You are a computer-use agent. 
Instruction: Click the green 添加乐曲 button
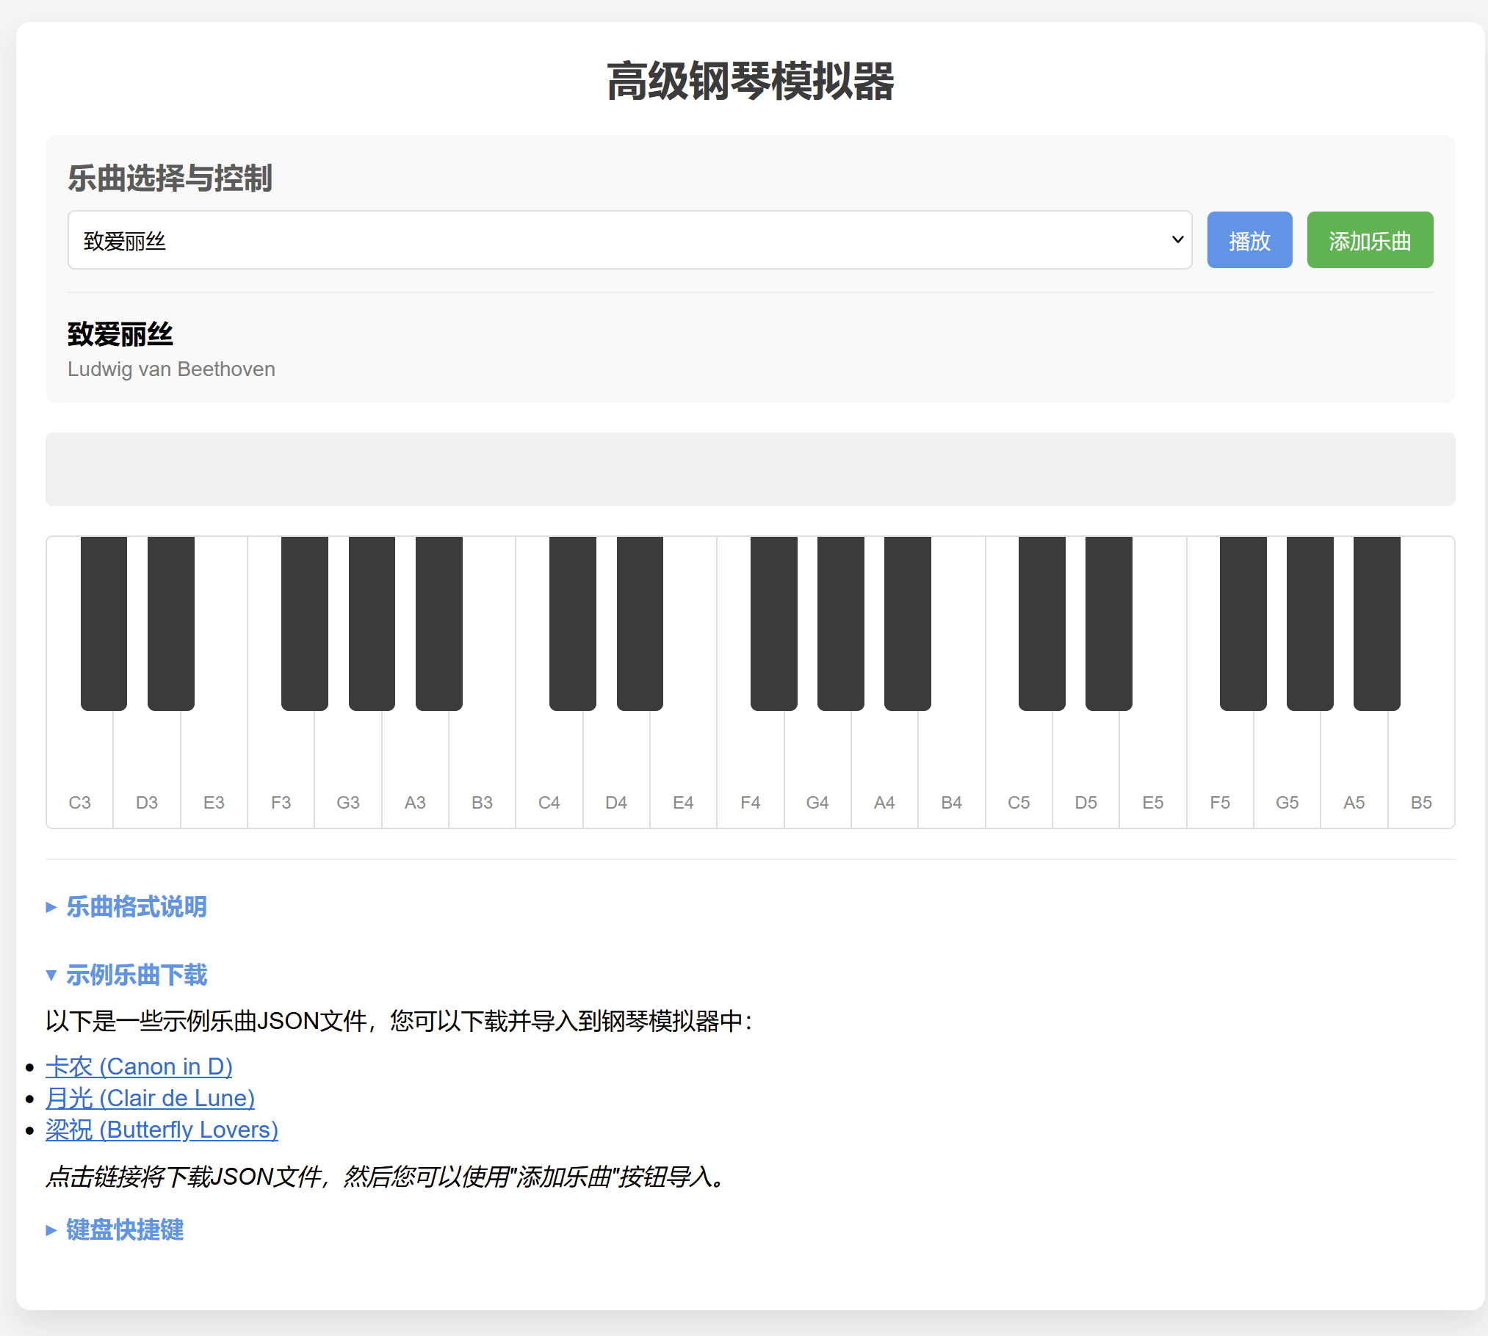click(x=1369, y=240)
